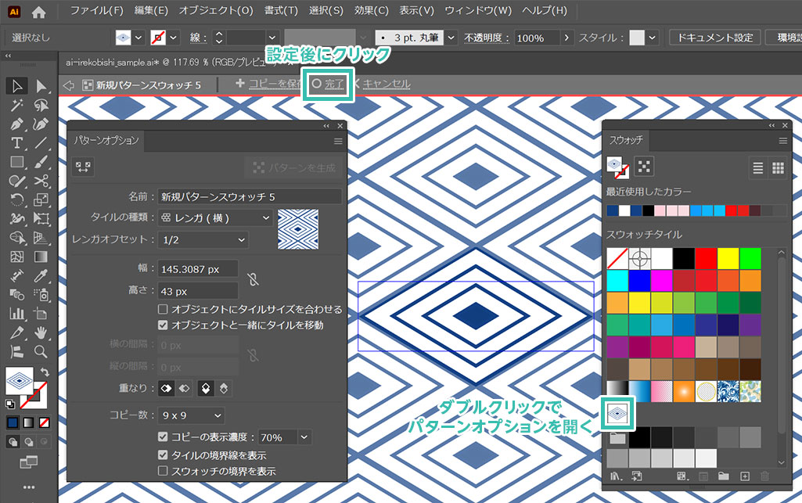
Task: Open the 効果(C) menu
Action: coord(371,11)
